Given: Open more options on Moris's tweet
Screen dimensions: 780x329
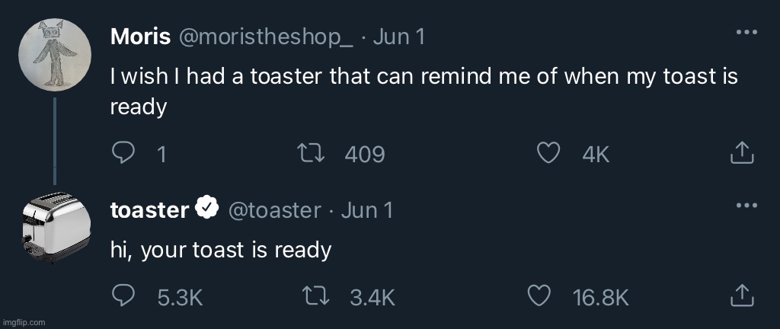Looking at the screenshot, I should pos(746,32).
